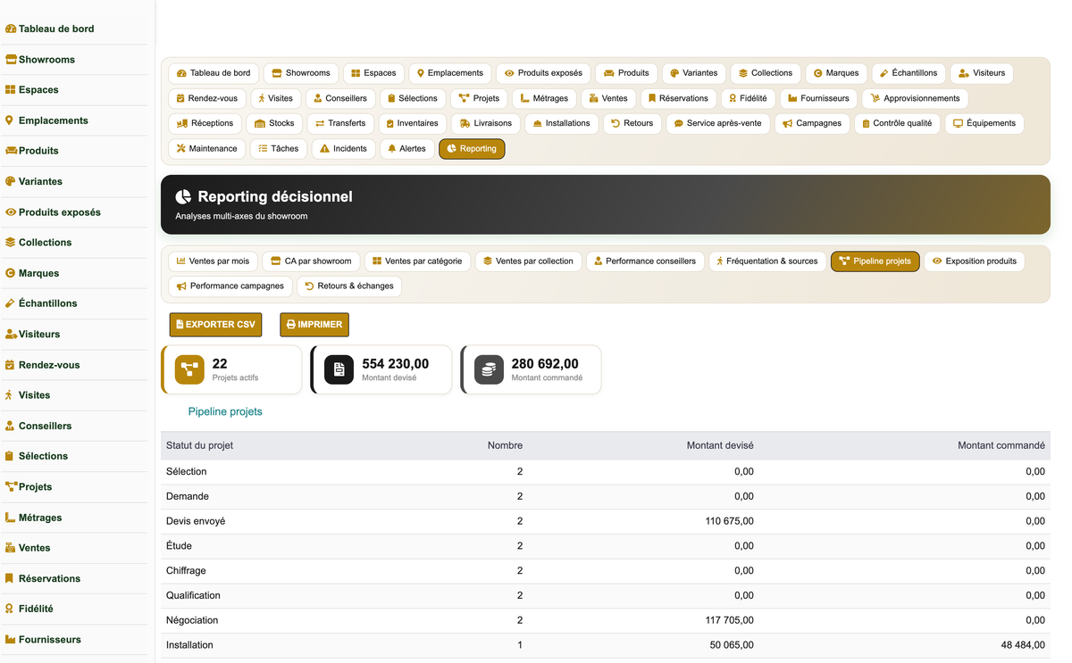
Task: Click the Livraisons truck icon in top nav
Action: [465, 123]
